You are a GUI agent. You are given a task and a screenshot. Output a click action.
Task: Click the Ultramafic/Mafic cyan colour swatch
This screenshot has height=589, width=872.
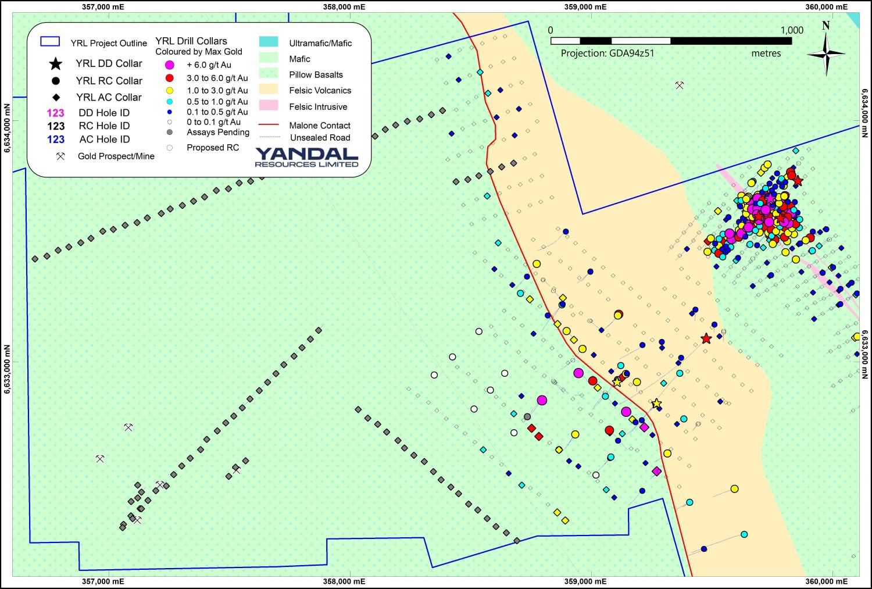click(x=269, y=42)
